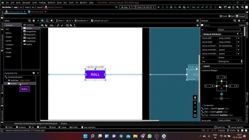
Task: Open the Profiler tool window
Action: 74,127
